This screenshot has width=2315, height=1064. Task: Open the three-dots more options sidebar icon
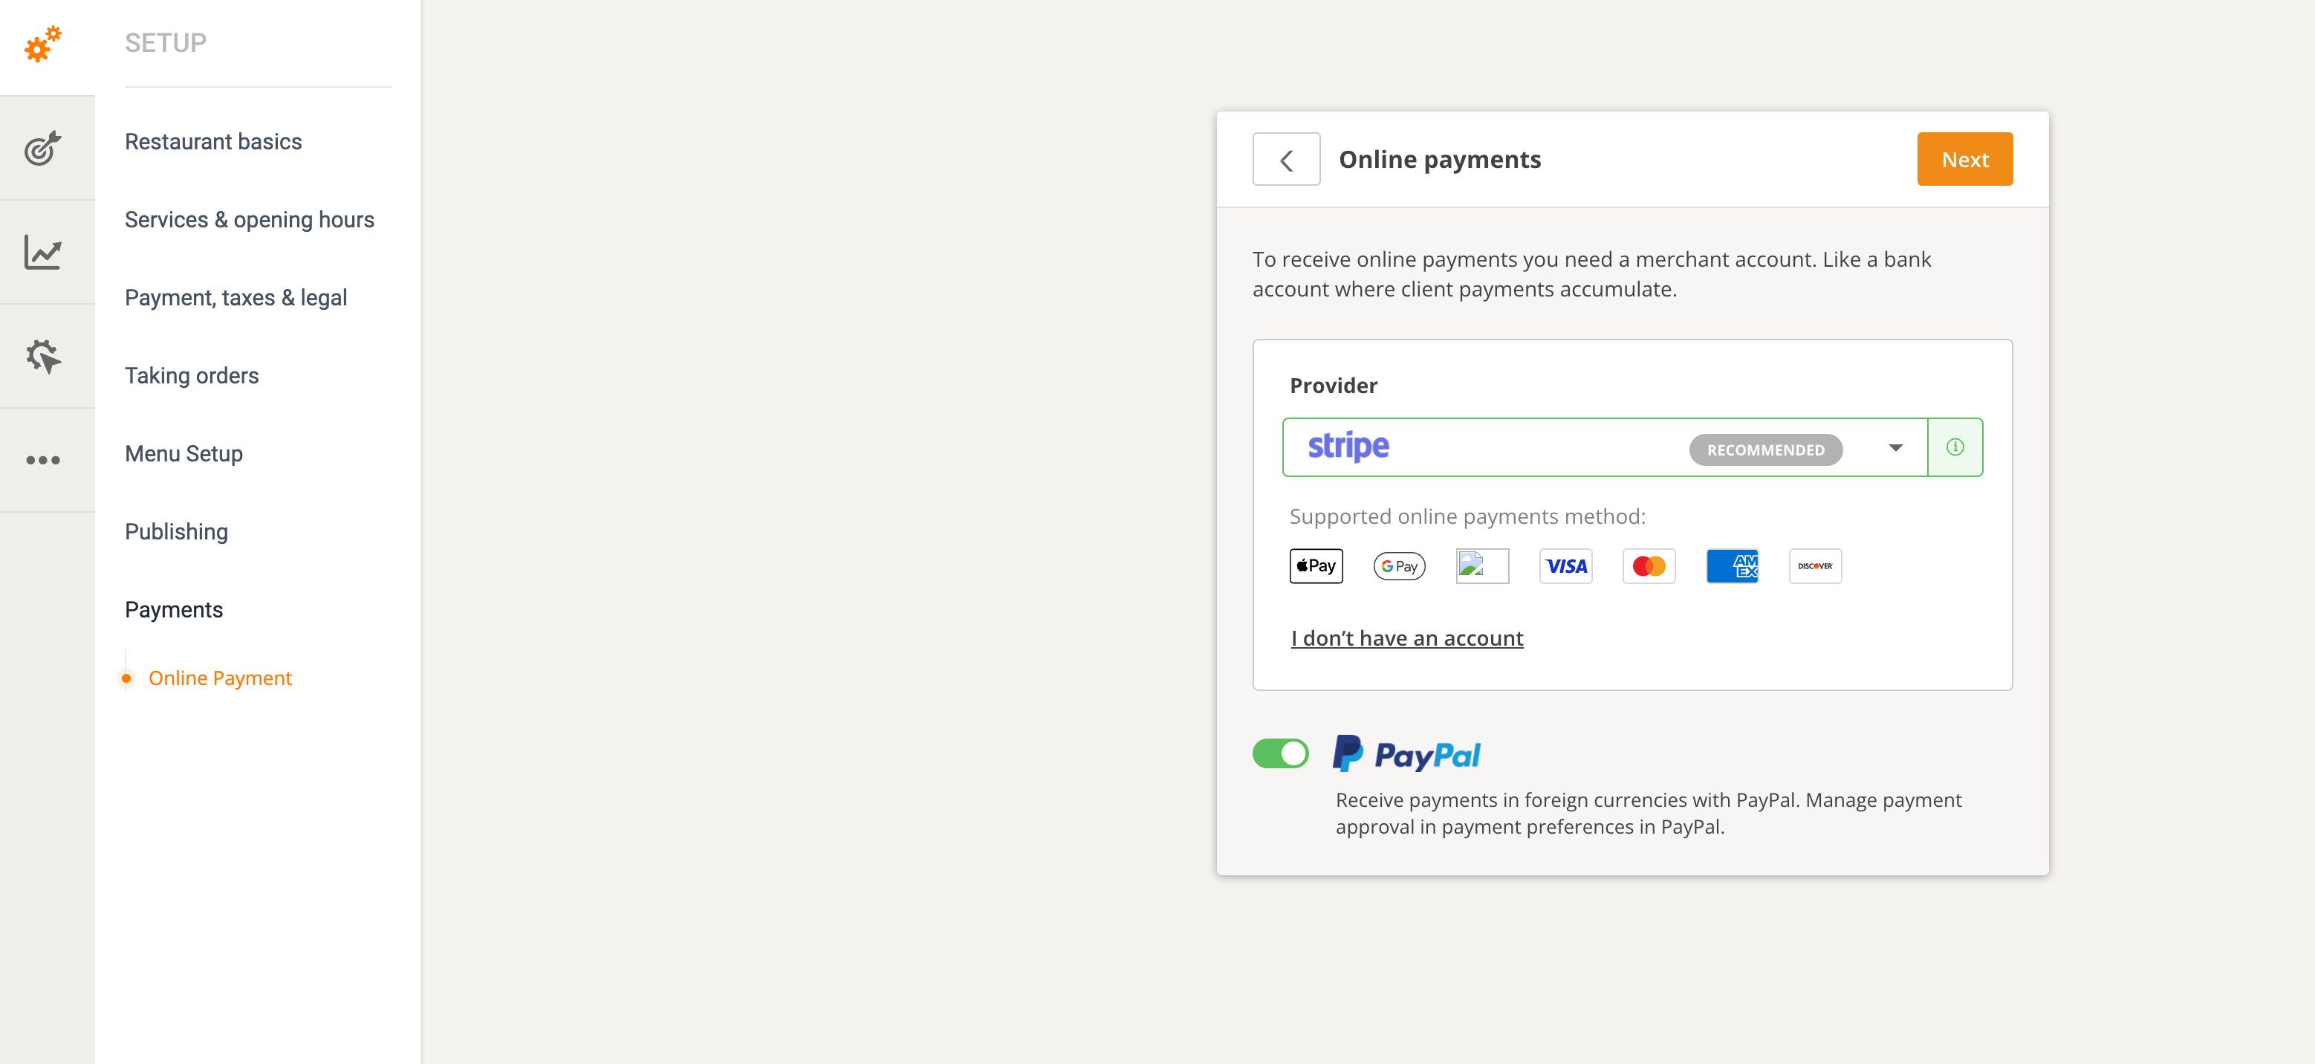44,459
